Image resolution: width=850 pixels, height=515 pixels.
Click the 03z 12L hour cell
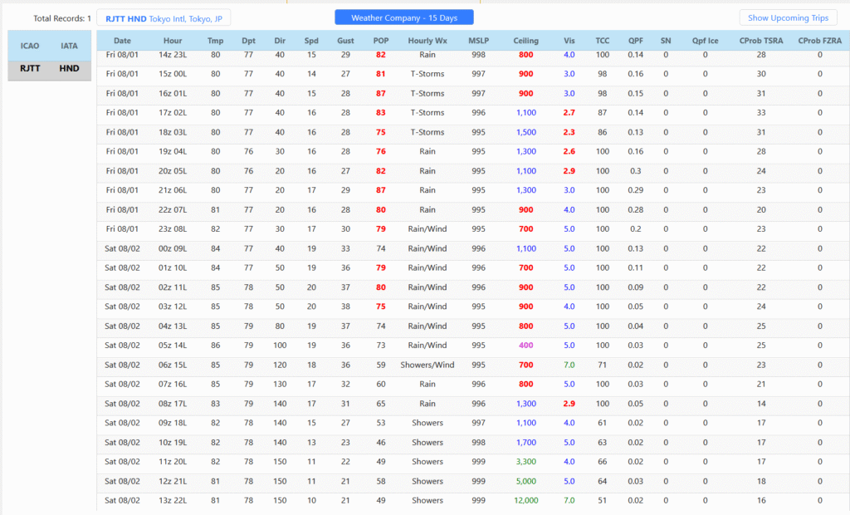pos(173,307)
